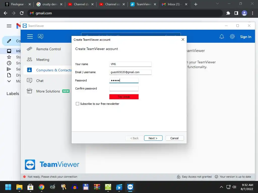Switch to the crusty dem browser tab
Image resolution: width=258 pixels, height=193 pixels.
click(x=49, y=4)
